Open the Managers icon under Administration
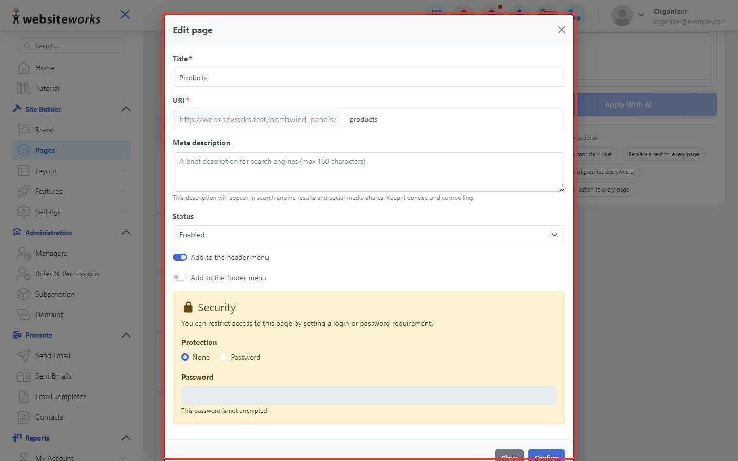Screen dimensions: 738x461 (x=23, y=253)
